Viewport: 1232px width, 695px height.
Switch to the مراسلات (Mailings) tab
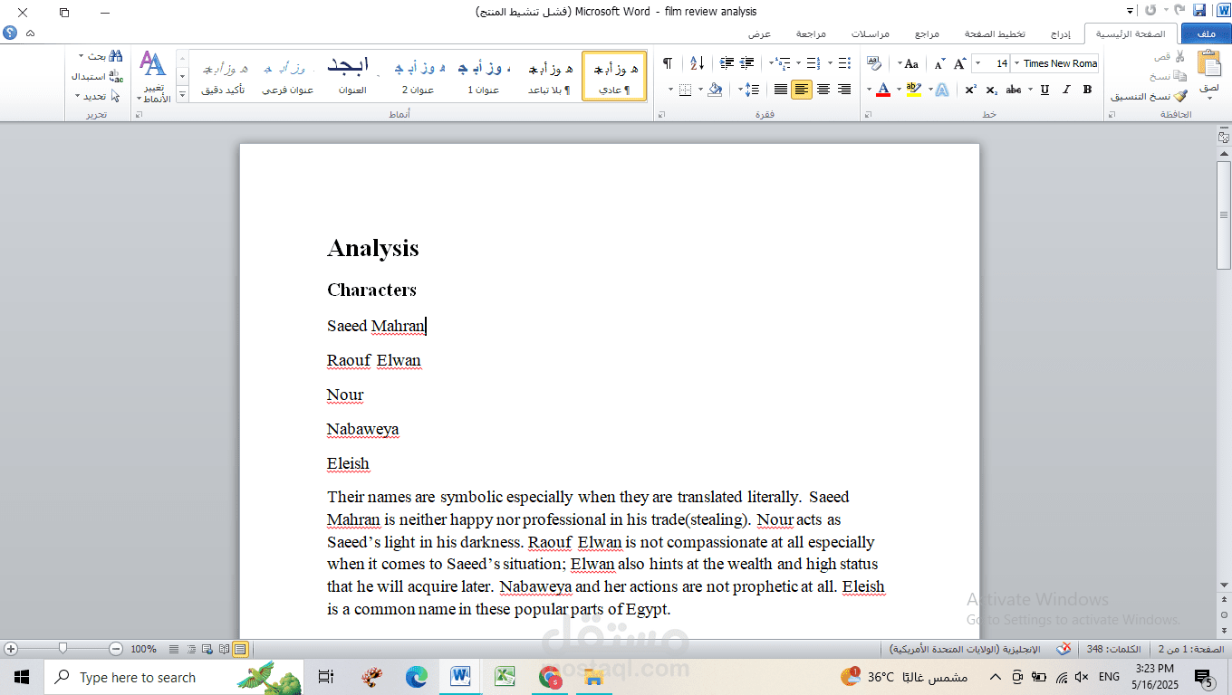[x=870, y=33]
